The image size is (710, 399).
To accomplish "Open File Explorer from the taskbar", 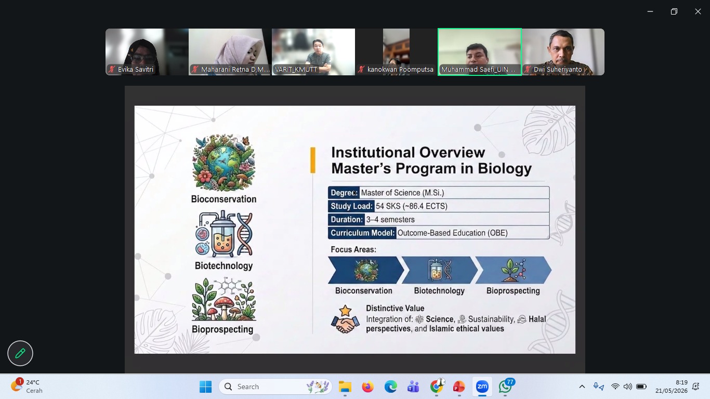I will 345,387.
